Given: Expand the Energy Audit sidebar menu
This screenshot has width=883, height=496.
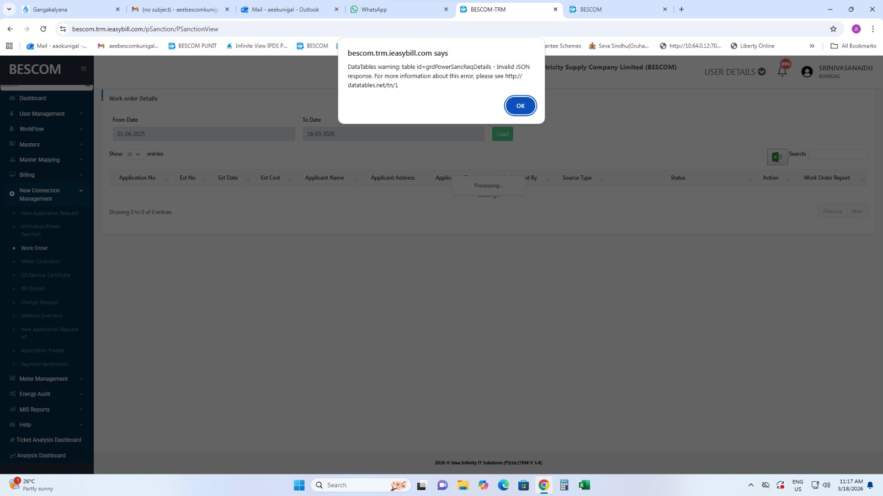Looking at the screenshot, I should coord(47,394).
